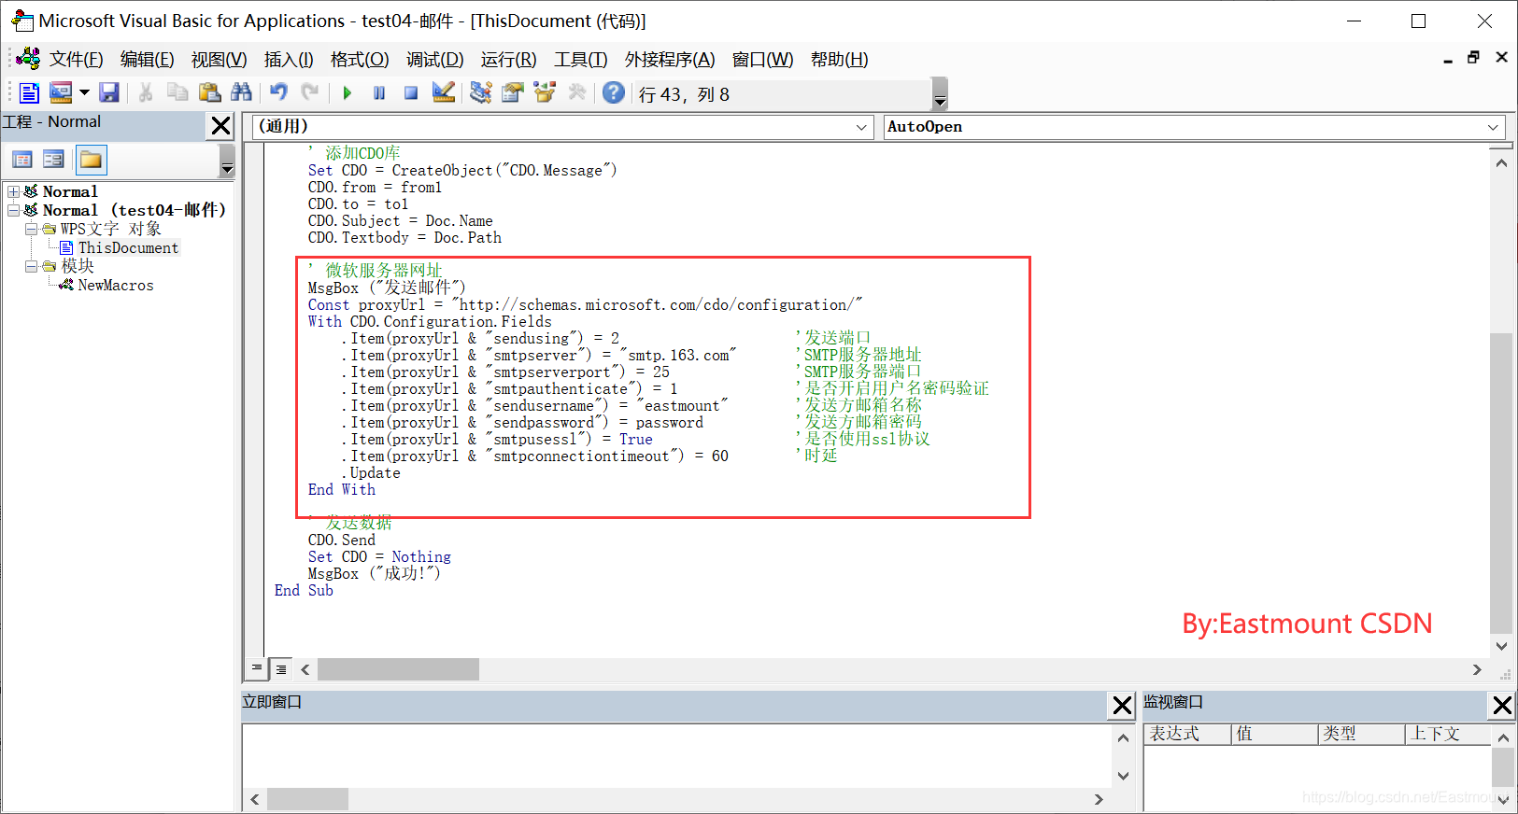This screenshot has height=814, width=1518.
Task: Collapse the WPS文字 对象 folder
Action: point(31,230)
